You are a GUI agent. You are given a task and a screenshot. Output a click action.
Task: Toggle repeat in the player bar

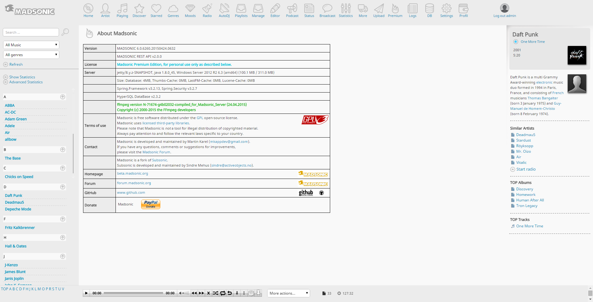click(x=223, y=293)
